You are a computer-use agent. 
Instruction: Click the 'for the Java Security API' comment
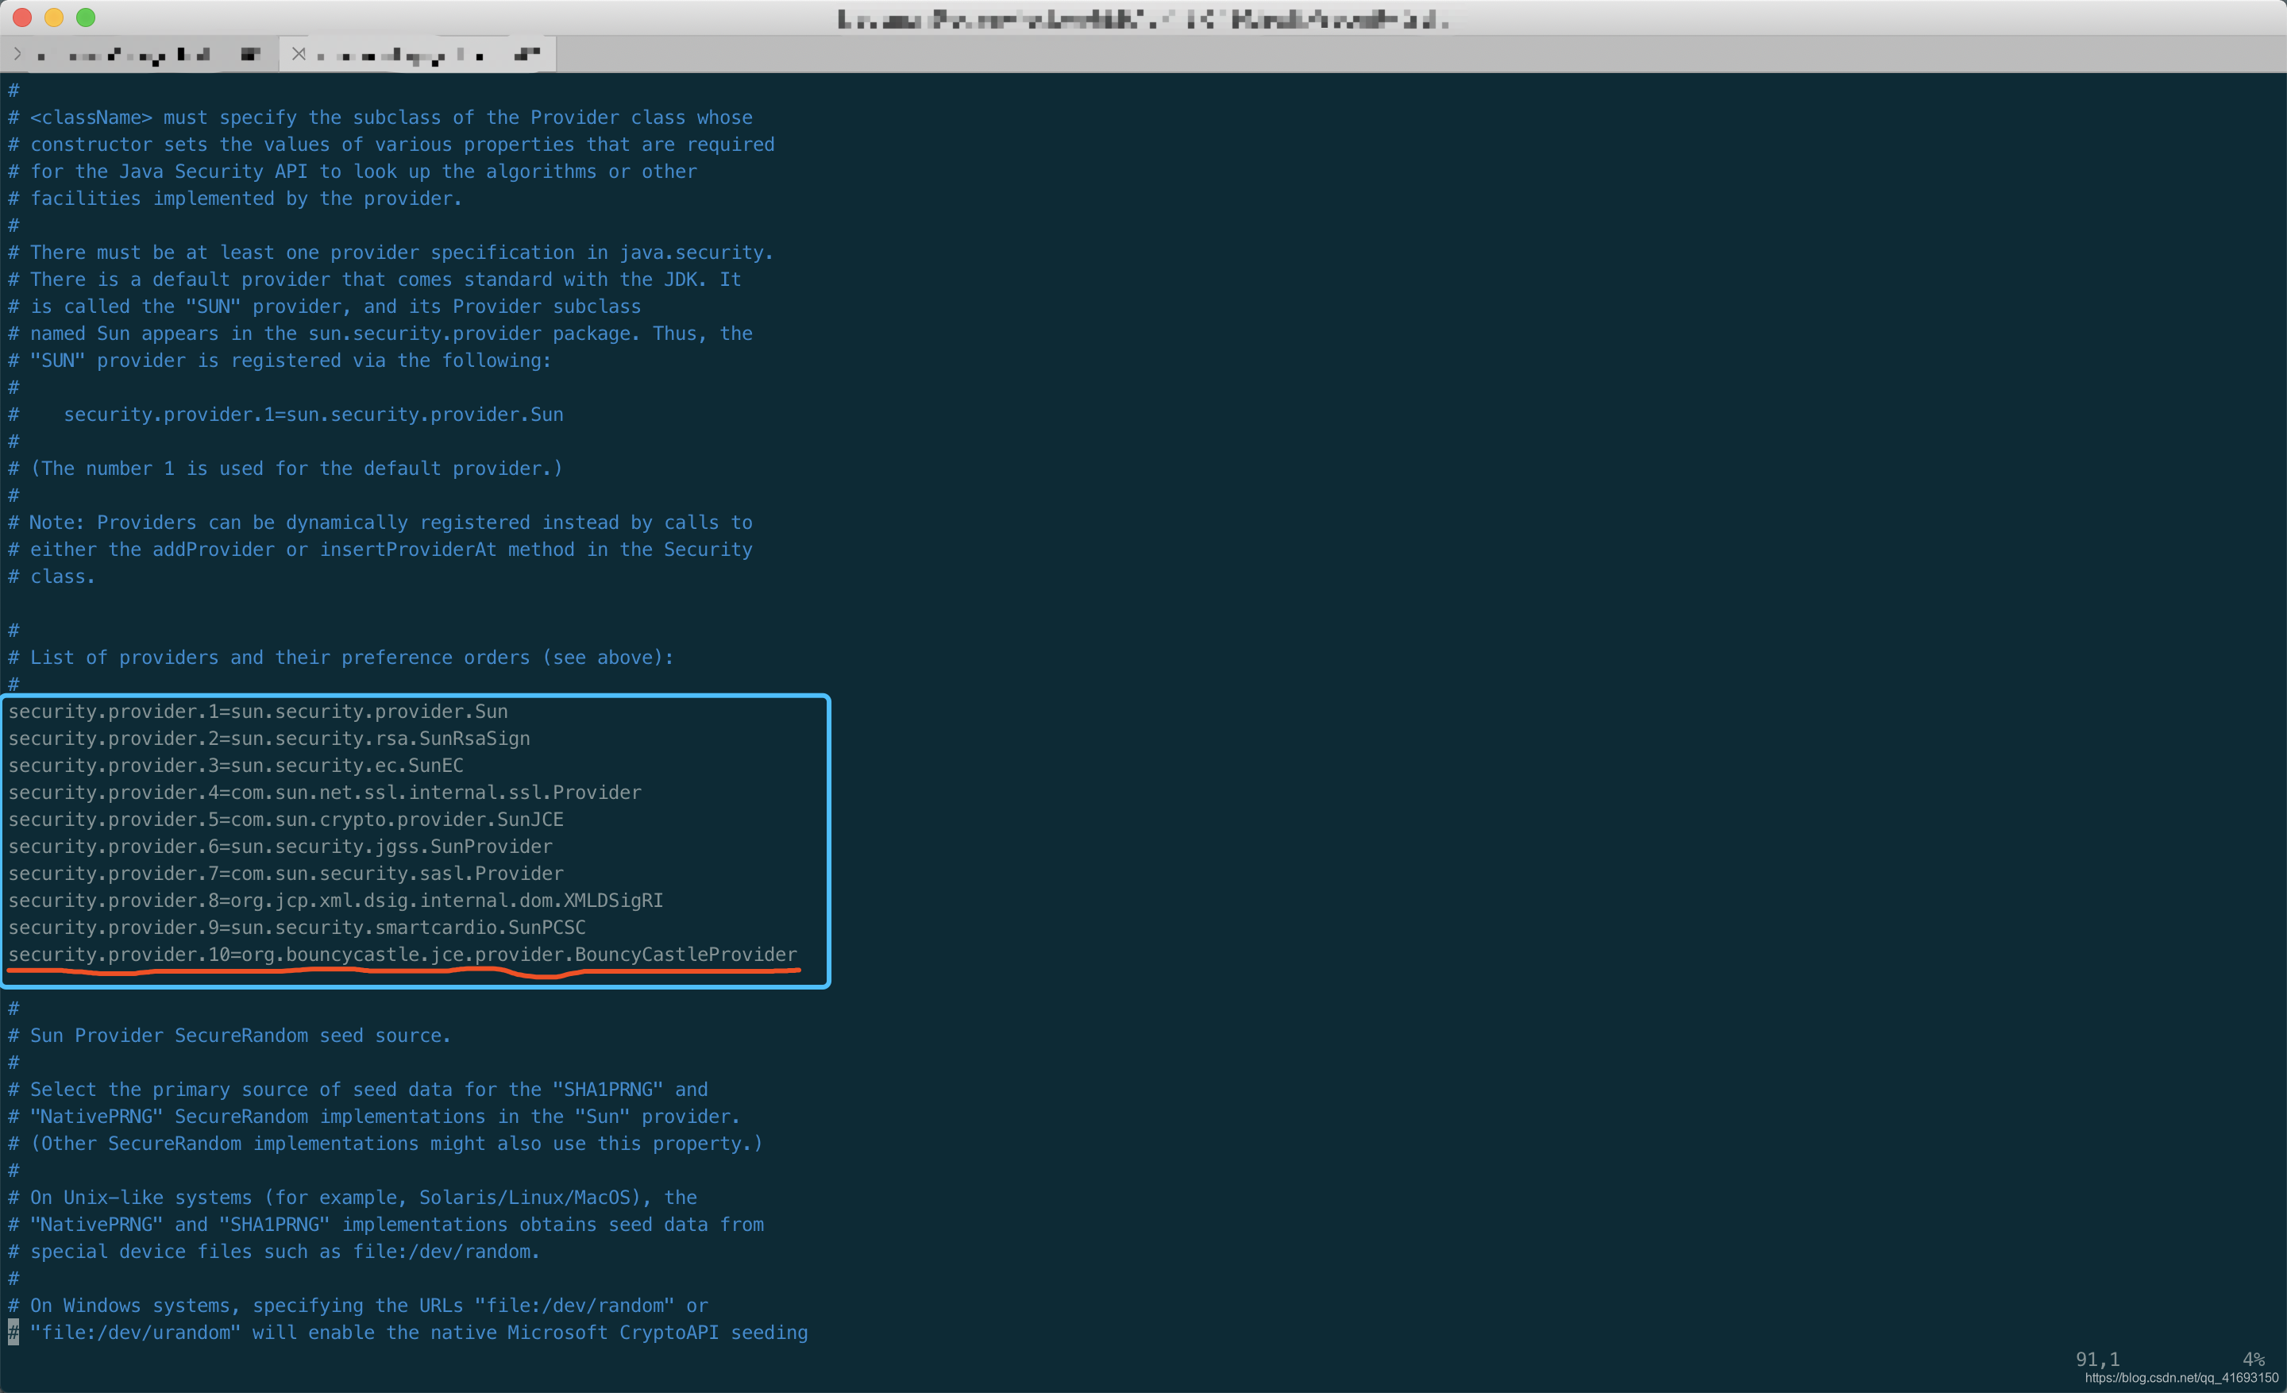tap(353, 172)
